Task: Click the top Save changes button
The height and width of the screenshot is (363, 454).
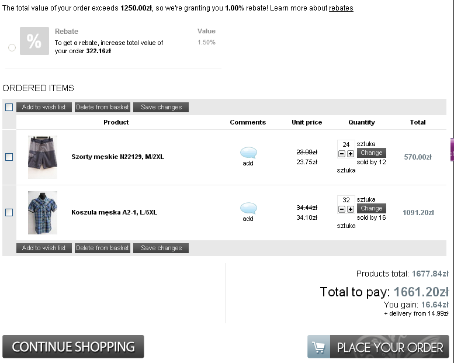Action: [x=161, y=108]
